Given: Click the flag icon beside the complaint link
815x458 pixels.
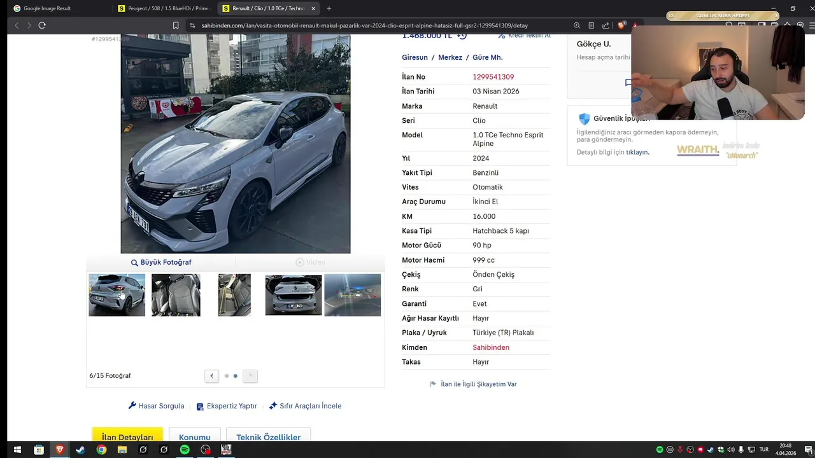Looking at the screenshot, I should click(433, 384).
